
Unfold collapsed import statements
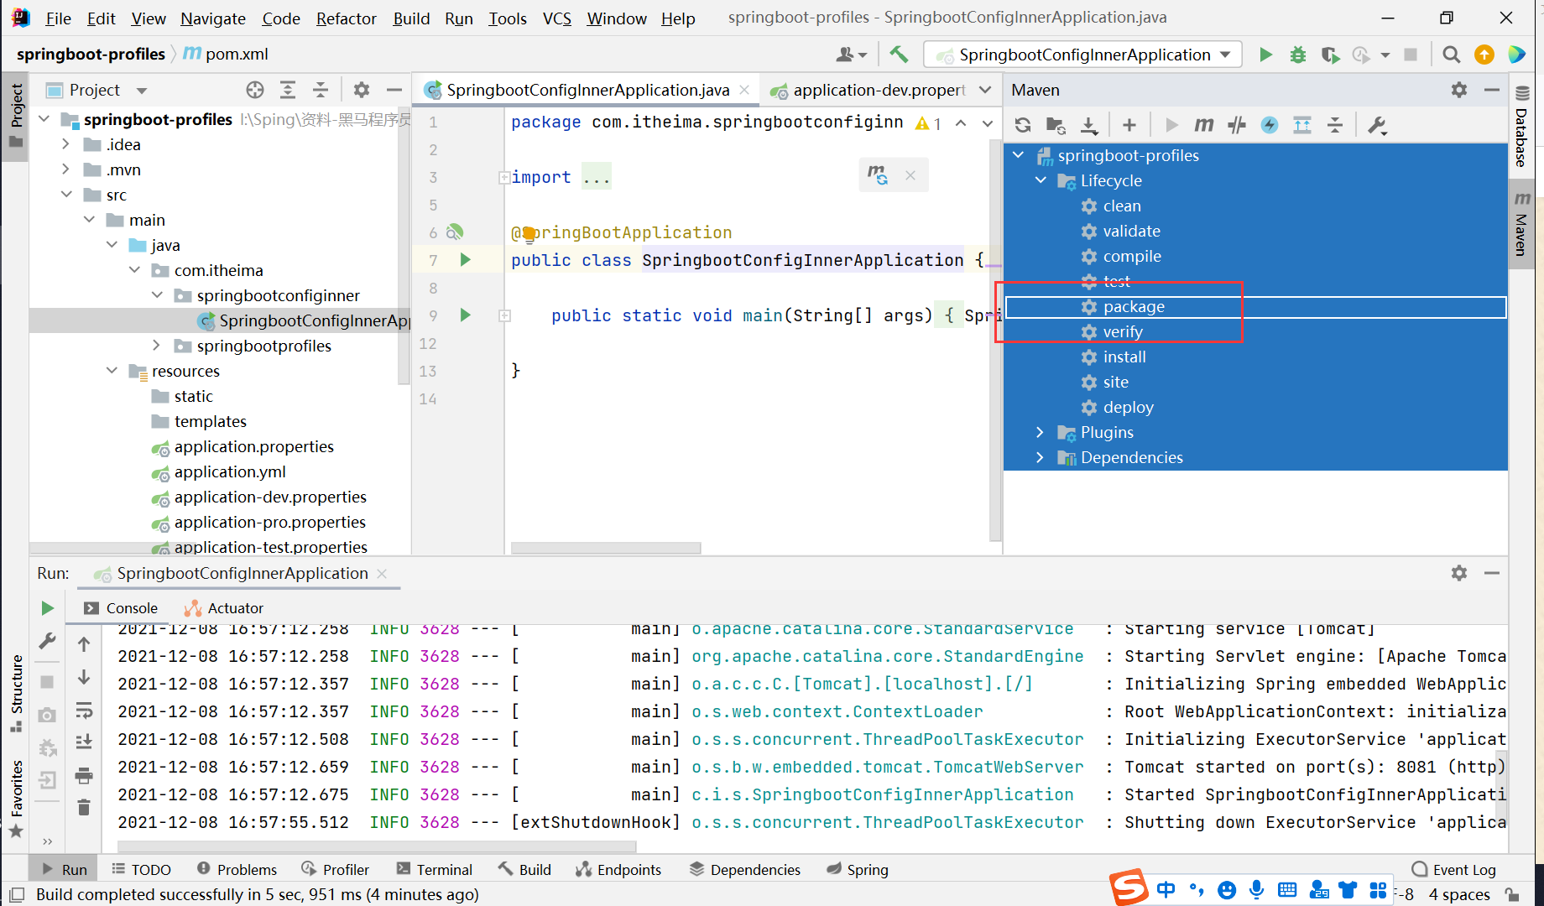(x=504, y=177)
